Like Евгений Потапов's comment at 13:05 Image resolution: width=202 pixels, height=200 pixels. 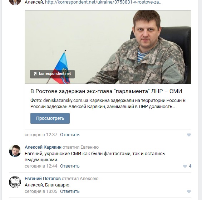coord(189,191)
